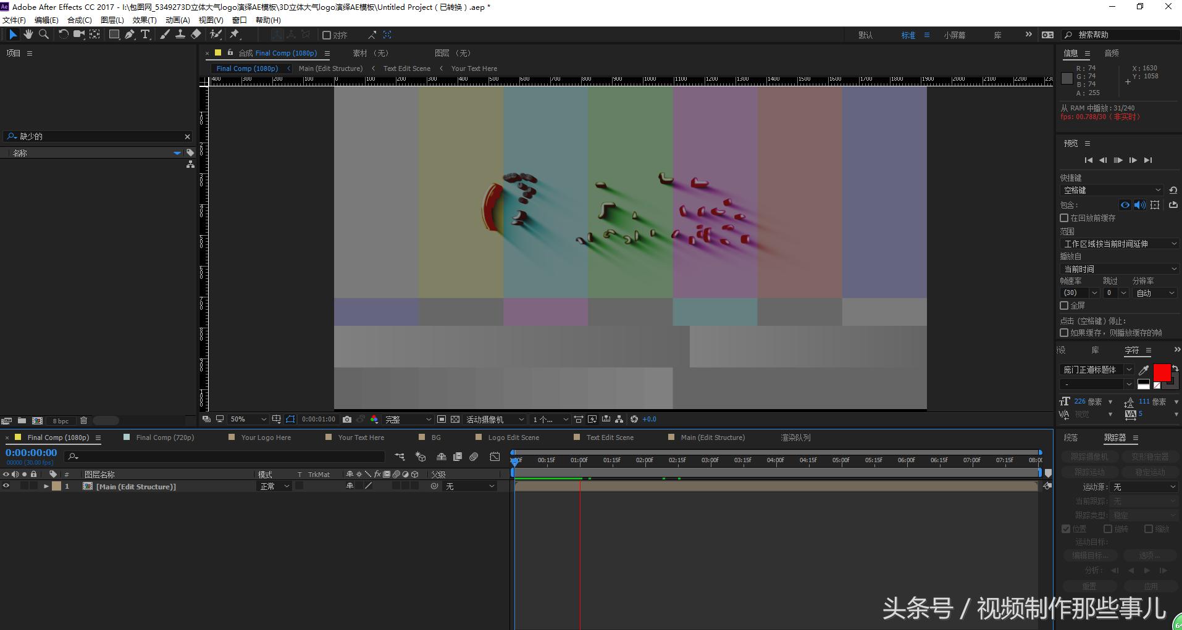Play the preview with the play button
This screenshot has height=630, width=1182.
[1118, 160]
